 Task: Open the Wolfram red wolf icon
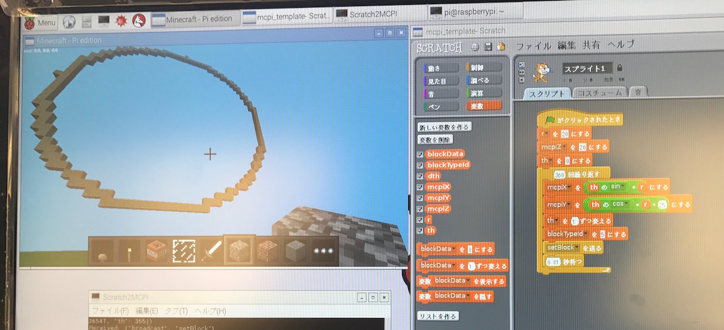[x=139, y=21]
